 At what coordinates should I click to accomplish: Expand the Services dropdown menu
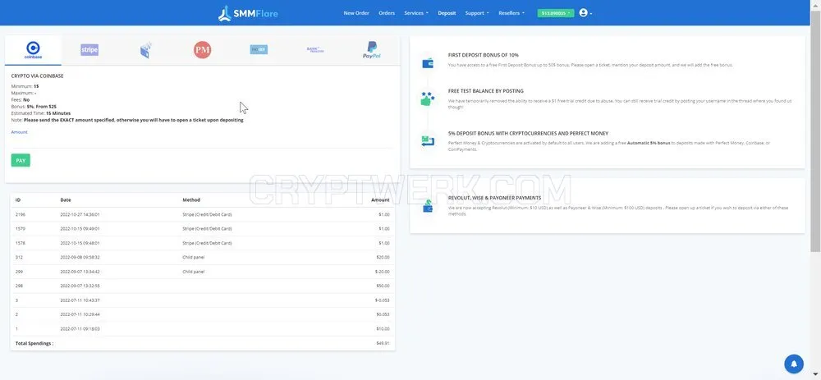pos(415,13)
